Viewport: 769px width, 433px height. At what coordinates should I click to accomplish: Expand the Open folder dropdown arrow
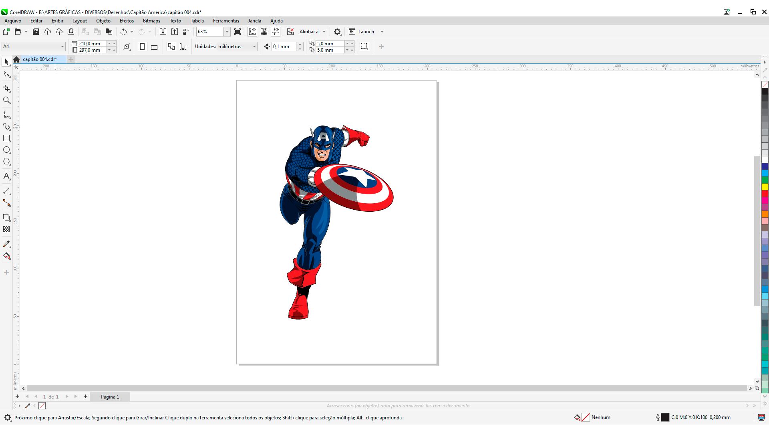(26, 32)
